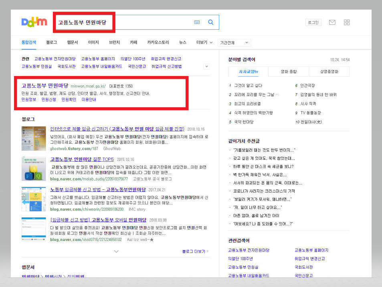Viewport: 382px width, 287px height.
Task: Click the magnifier search icon
Action: 211,22
